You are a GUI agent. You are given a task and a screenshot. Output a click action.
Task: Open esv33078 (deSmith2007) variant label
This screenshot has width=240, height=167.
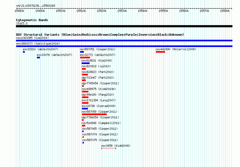coord(54,55)
